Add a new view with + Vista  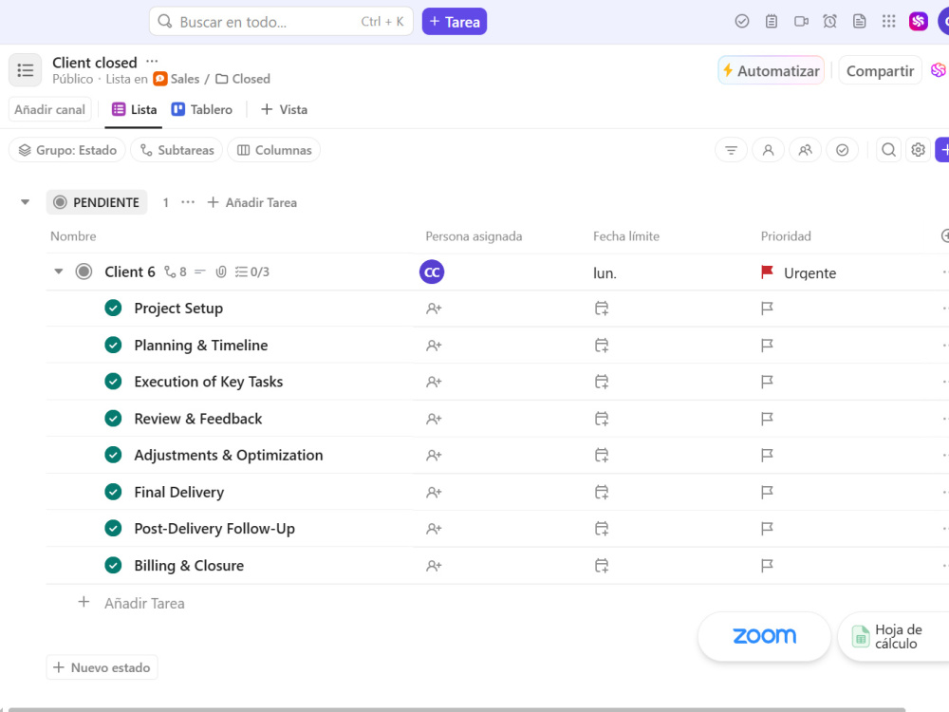(284, 109)
